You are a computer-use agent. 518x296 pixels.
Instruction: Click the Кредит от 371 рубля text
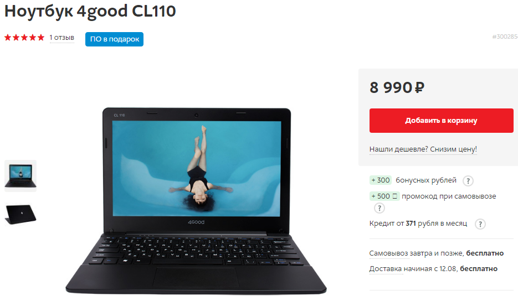[418, 224]
